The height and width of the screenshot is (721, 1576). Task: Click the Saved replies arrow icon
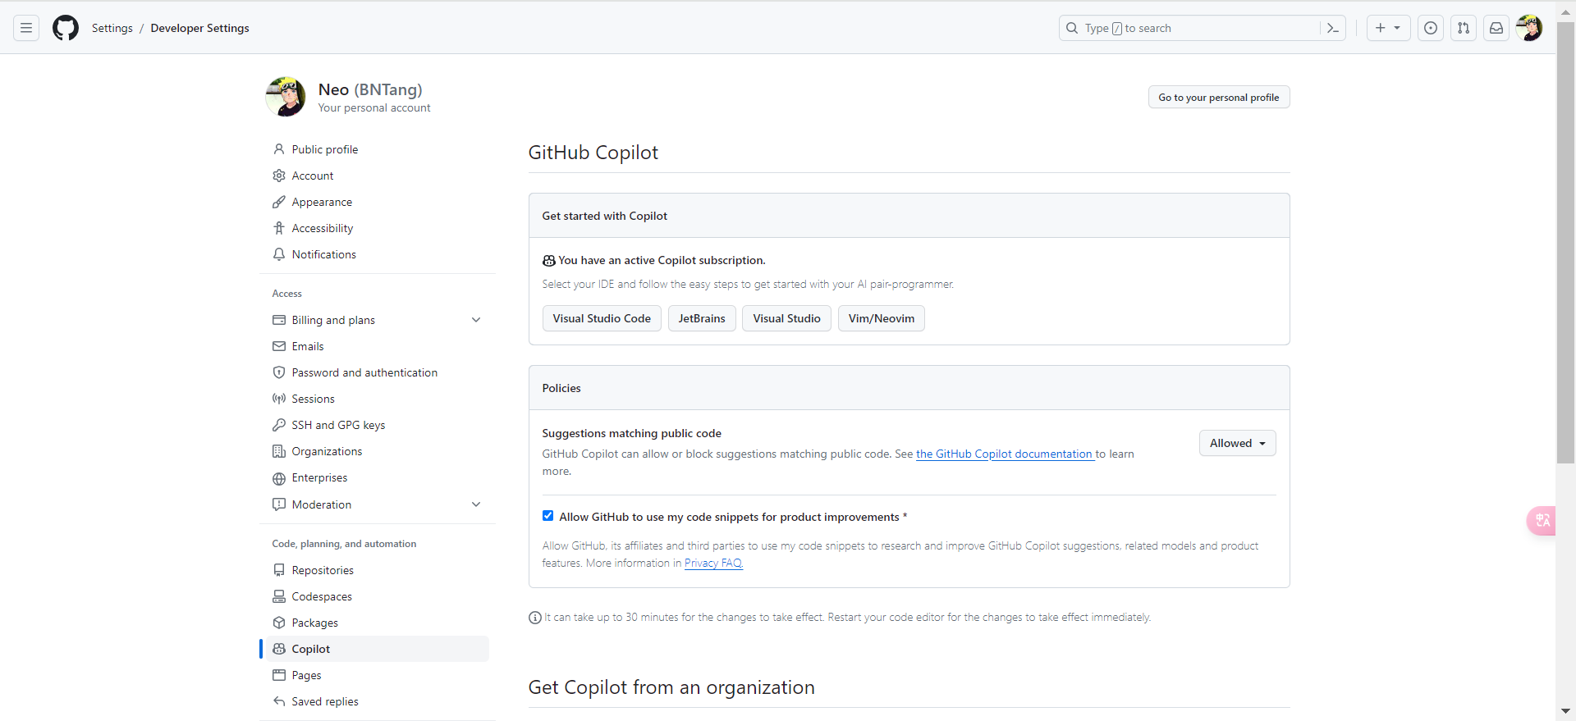pyautogui.click(x=279, y=701)
